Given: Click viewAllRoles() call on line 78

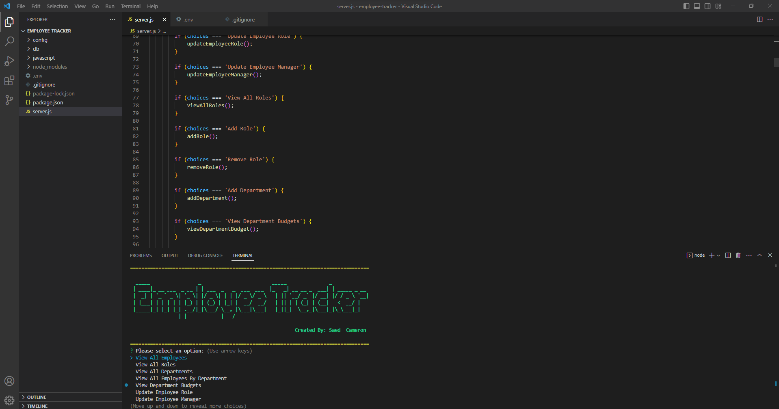Looking at the screenshot, I should (210, 106).
